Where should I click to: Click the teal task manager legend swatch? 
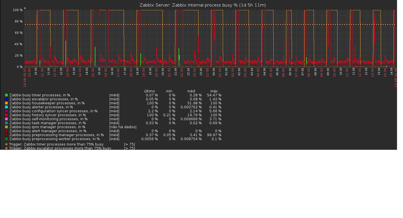(x=6, y=123)
